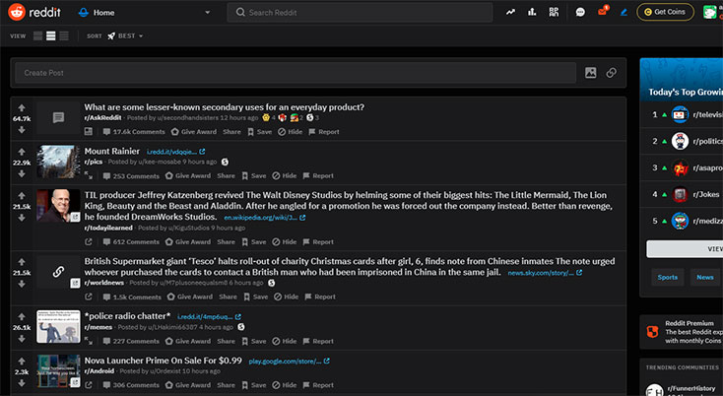
Task: Click the pencil create post icon in header
Action: (624, 12)
